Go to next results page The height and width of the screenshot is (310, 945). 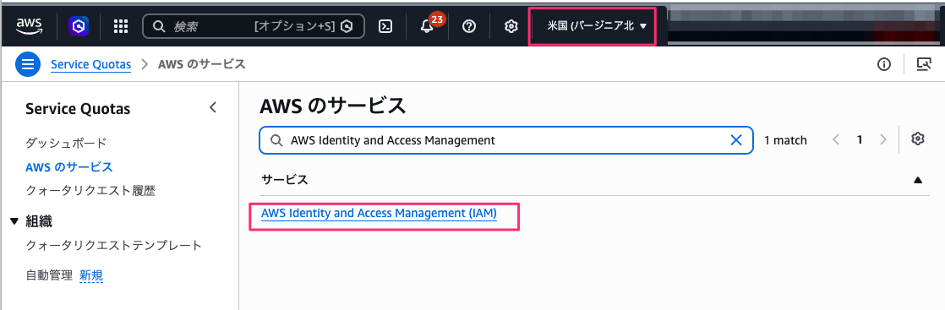tap(883, 140)
